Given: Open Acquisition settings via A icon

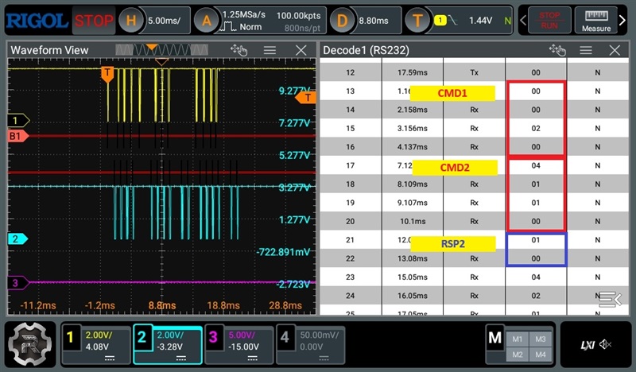Looking at the screenshot, I should (207, 21).
